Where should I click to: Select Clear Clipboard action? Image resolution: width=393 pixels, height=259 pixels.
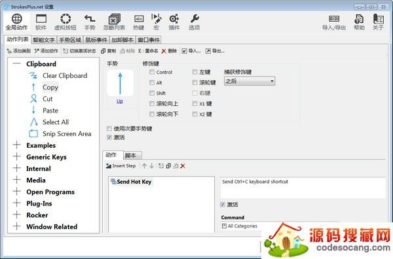point(65,76)
